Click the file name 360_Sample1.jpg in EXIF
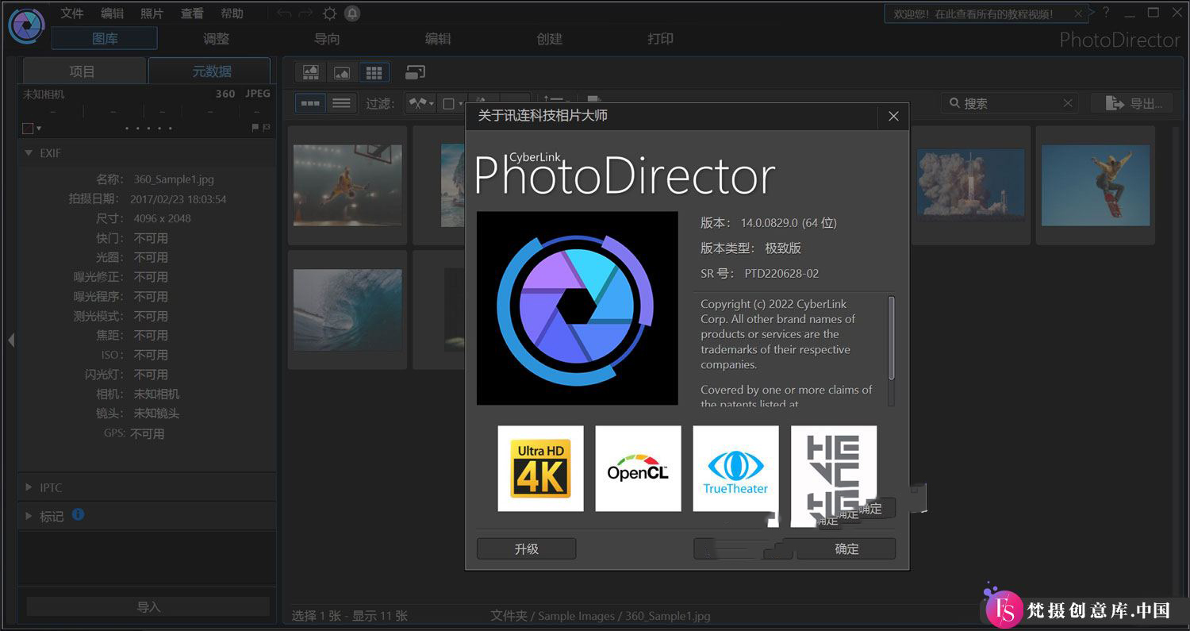The width and height of the screenshot is (1190, 631). coord(174,179)
